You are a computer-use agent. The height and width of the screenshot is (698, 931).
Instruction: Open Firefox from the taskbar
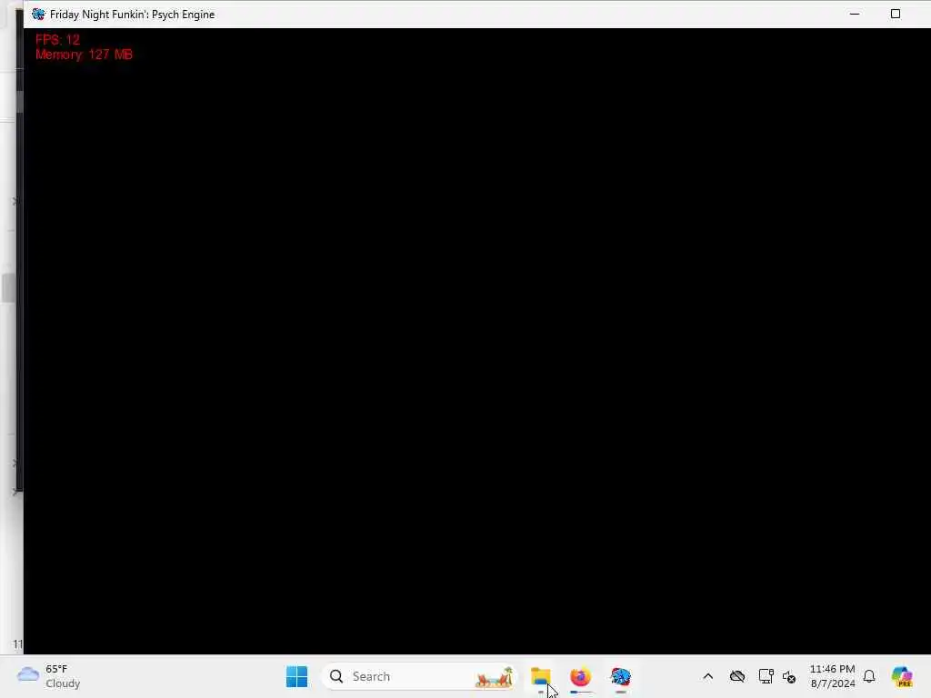pos(581,676)
